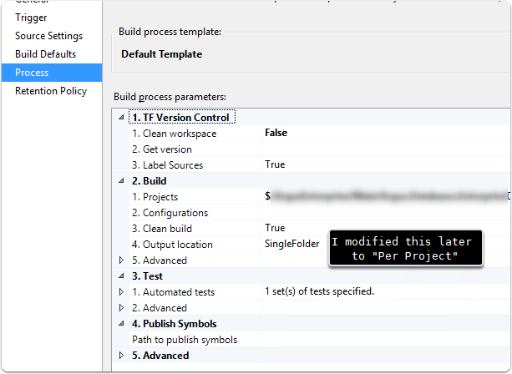The height and width of the screenshot is (374, 512).
Task: Select the Clean workspace False value
Action: [x=276, y=133]
